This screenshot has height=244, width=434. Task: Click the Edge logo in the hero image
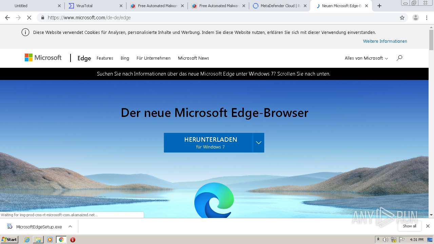pyautogui.click(x=214, y=200)
